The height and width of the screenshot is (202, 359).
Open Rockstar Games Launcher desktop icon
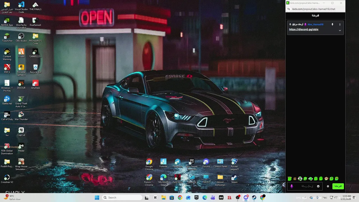click(x=21, y=70)
